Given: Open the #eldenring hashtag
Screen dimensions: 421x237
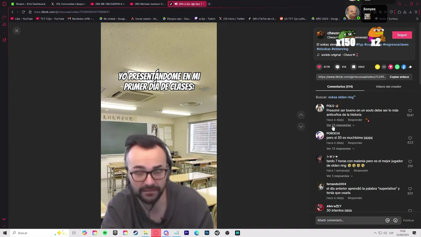Looking at the screenshot, I should 340,49.
